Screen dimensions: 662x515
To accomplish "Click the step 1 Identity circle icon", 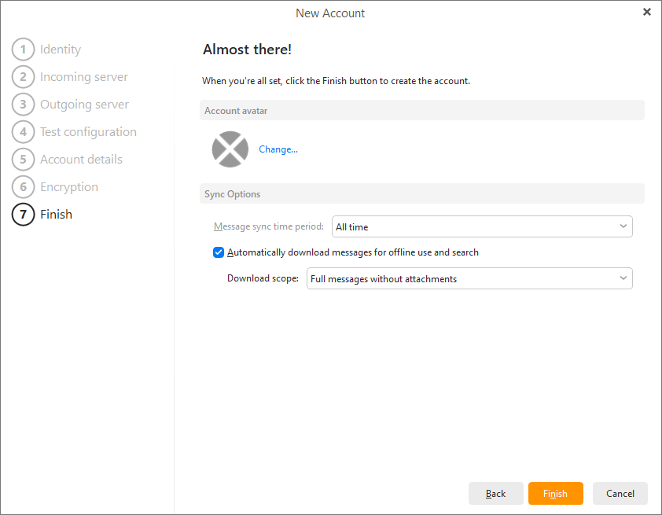I will tap(24, 50).
